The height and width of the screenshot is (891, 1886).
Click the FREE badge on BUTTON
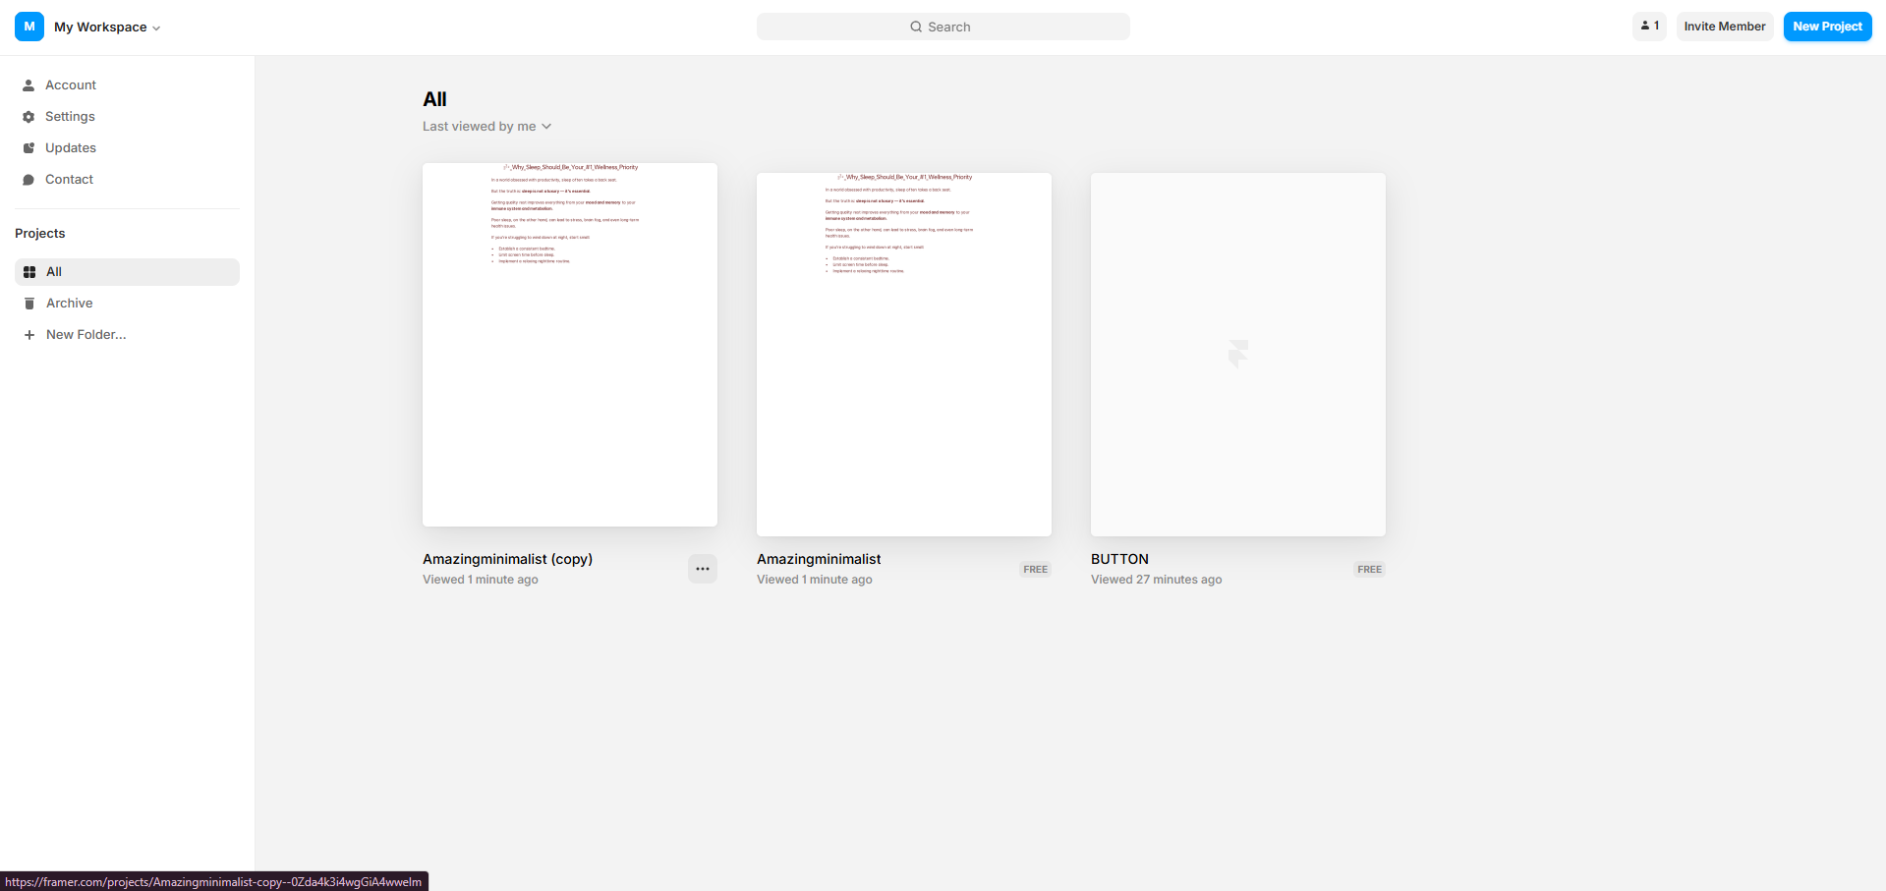(x=1369, y=570)
